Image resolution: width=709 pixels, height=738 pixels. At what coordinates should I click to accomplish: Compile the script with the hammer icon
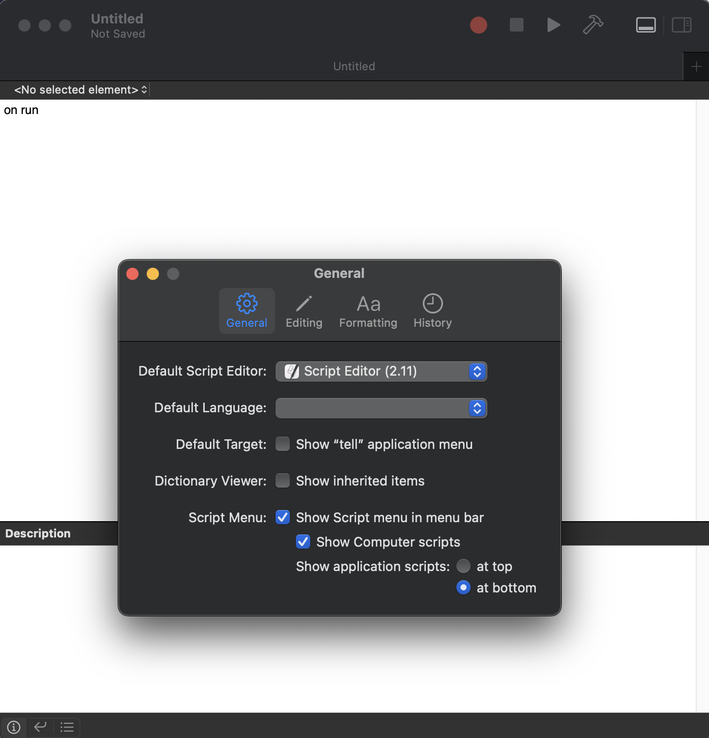tap(593, 25)
